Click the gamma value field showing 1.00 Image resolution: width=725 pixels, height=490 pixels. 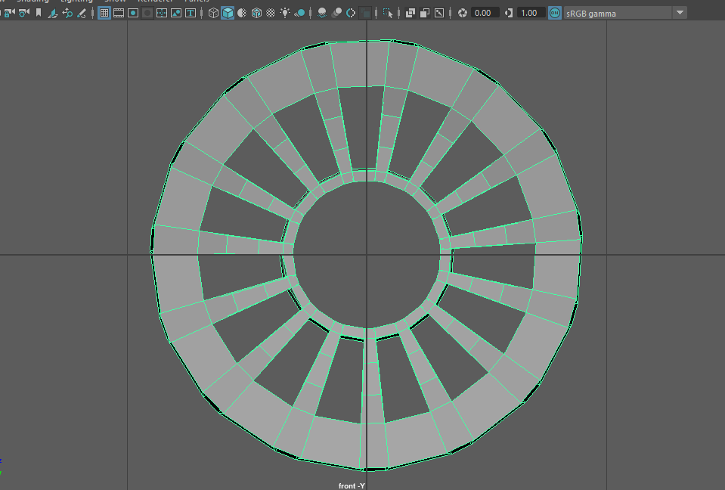click(x=531, y=13)
